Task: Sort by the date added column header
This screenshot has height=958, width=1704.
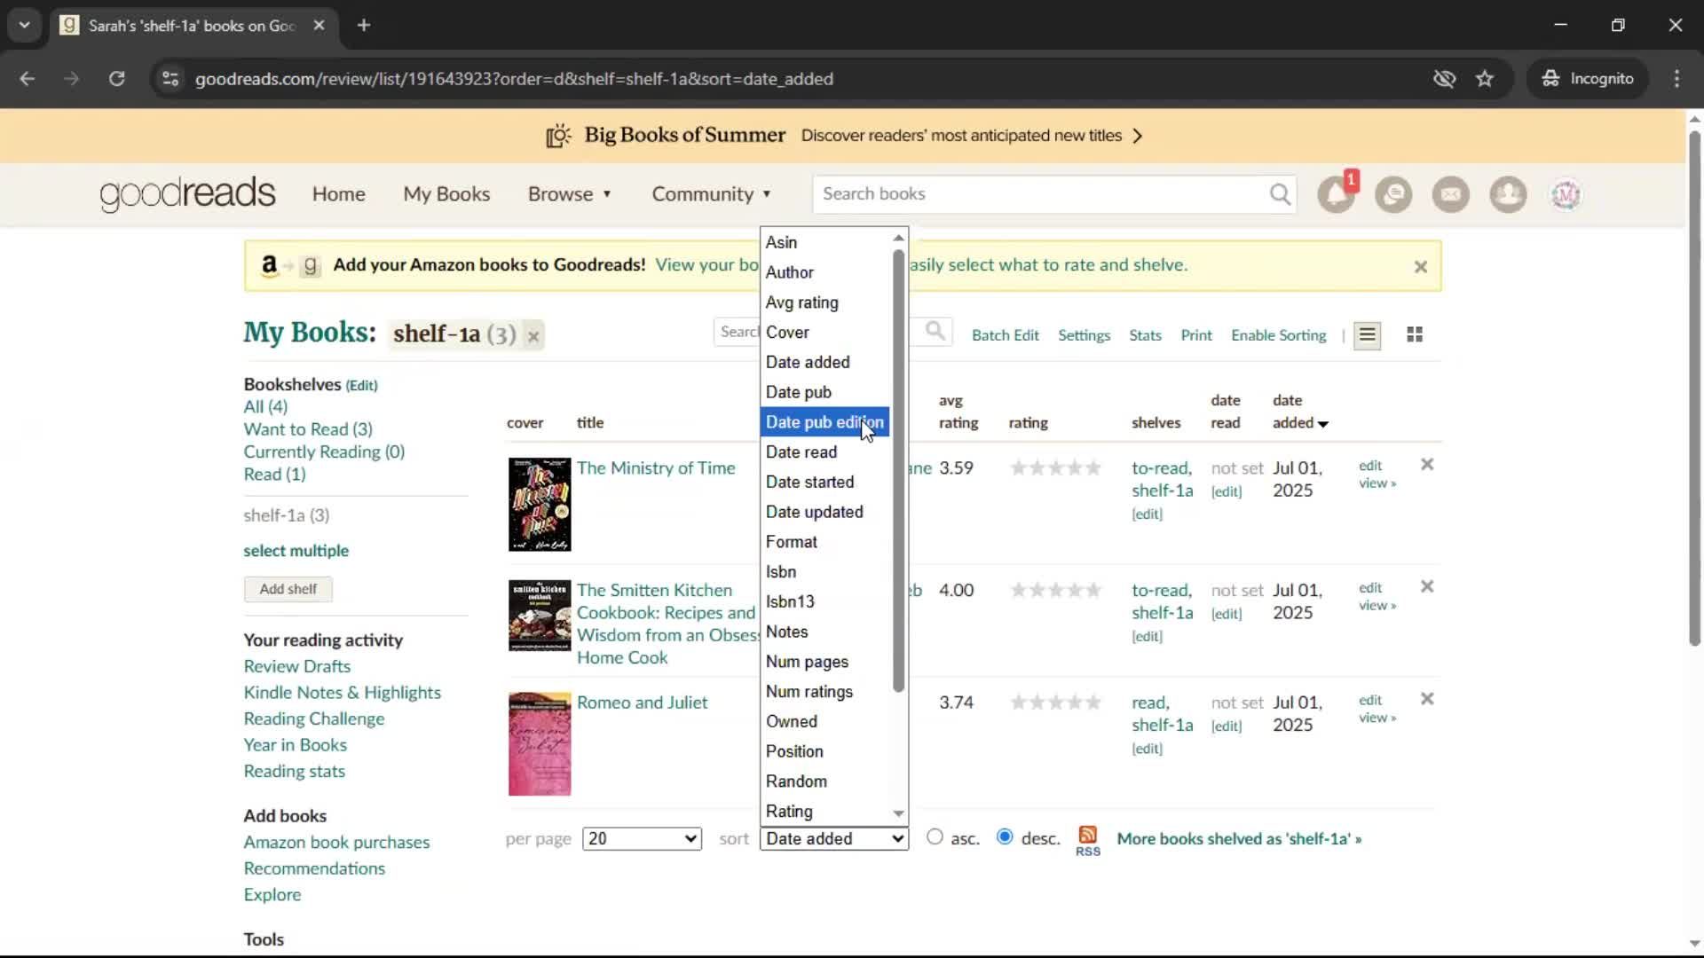Action: click(x=1299, y=412)
